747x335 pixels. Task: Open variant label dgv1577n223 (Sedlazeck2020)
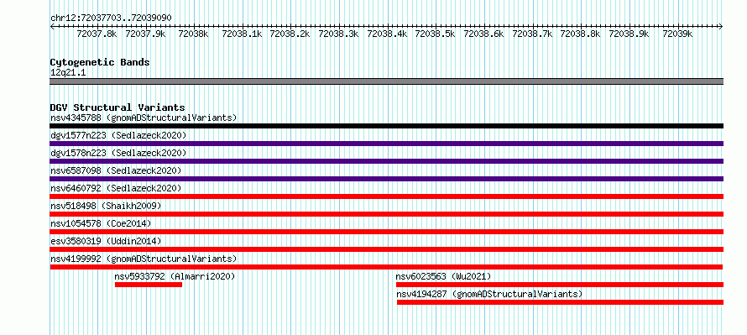(x=118, y=135)
